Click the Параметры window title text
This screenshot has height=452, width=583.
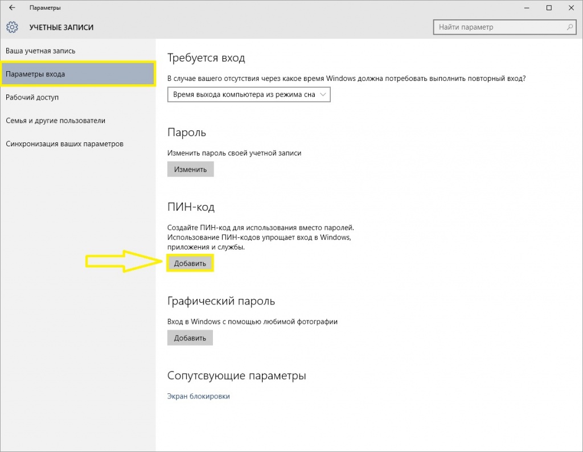(45, 8)
